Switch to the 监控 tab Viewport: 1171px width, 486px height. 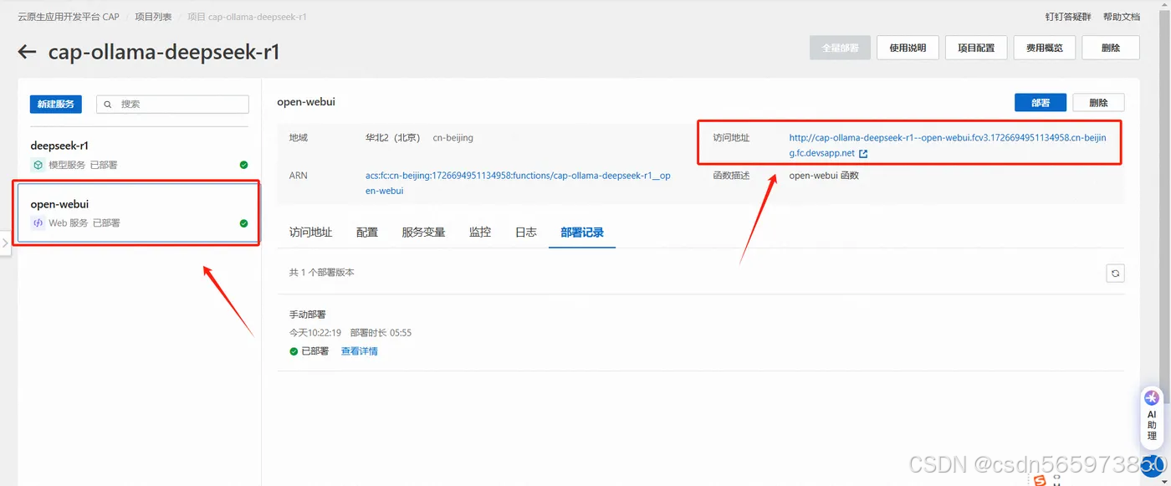[x=480, y=233]
